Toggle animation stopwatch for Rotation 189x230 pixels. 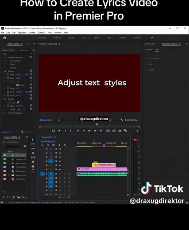8,88
